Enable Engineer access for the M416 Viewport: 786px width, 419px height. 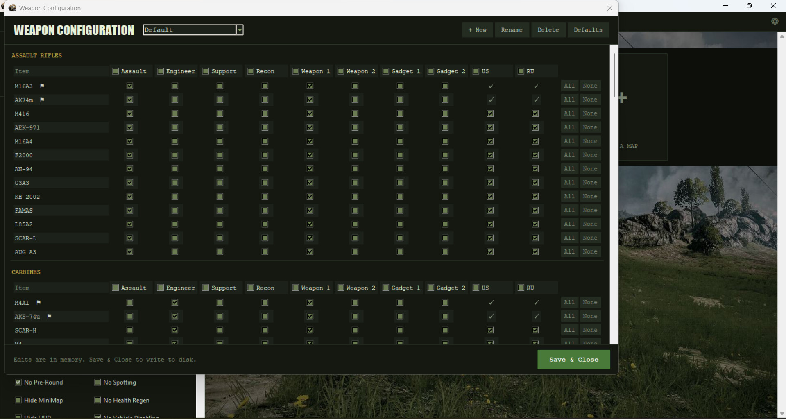[175, 113]
